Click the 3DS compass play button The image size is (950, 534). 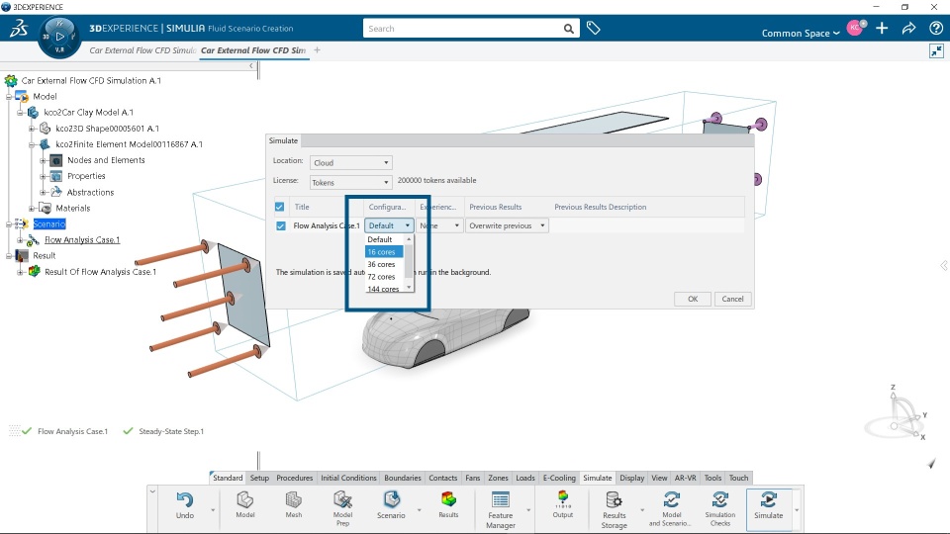pos(59,37)
